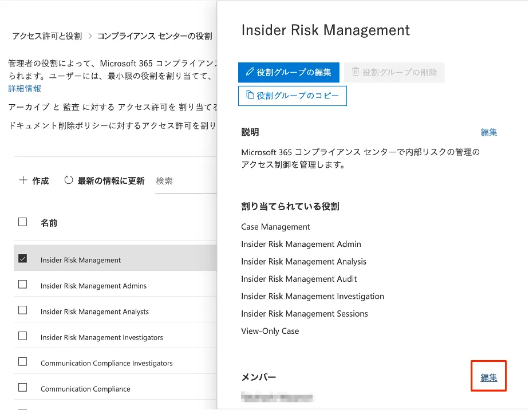The image size is (529, 410).
Task: Click the trash icon for 役割グループの削除
Action: point(356,72)
